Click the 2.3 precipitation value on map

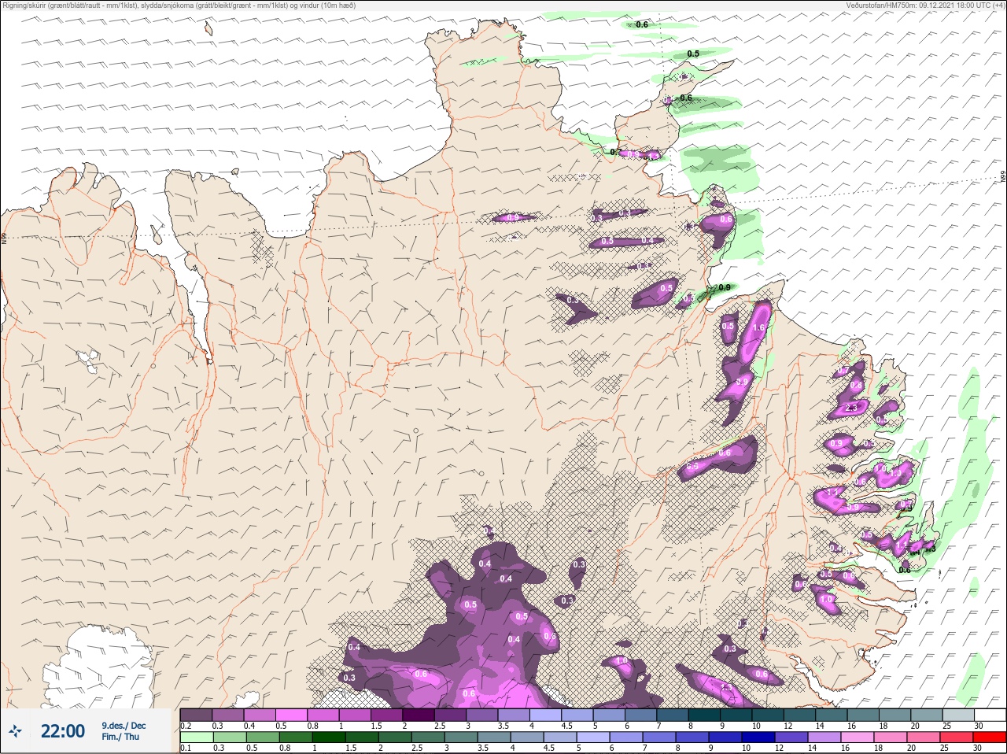click(x=850, y=408)
